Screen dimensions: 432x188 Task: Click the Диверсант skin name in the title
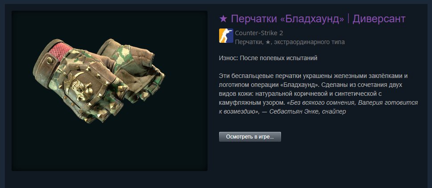379,19
